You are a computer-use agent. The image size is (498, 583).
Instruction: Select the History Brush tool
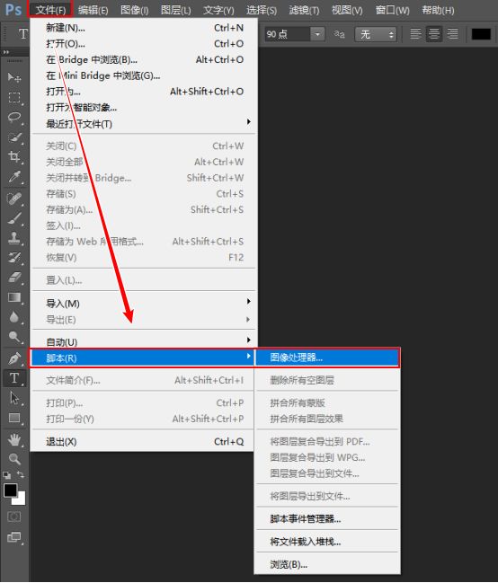pyautogui.click(x=14, y=258)
